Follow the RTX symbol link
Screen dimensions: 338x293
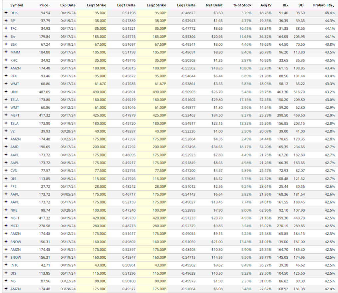click(14, 76)
